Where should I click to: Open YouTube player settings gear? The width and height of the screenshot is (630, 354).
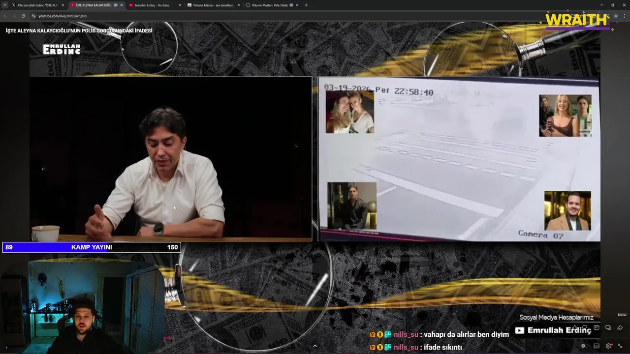609,346
